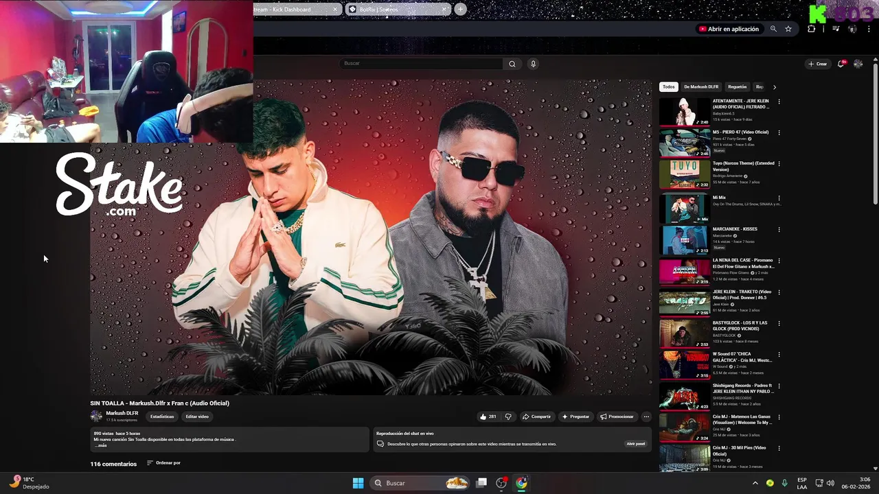Open M5 - PIERO 47 video thumbnail
879x494 pixels.
click(x=685, y=143)
